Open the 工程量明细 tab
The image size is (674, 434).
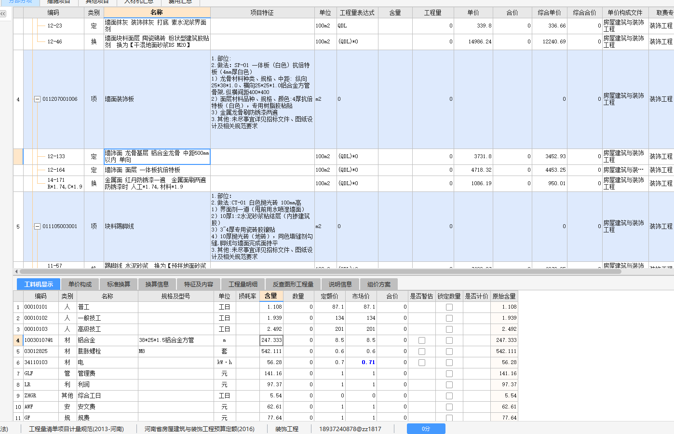coord(243,284)
